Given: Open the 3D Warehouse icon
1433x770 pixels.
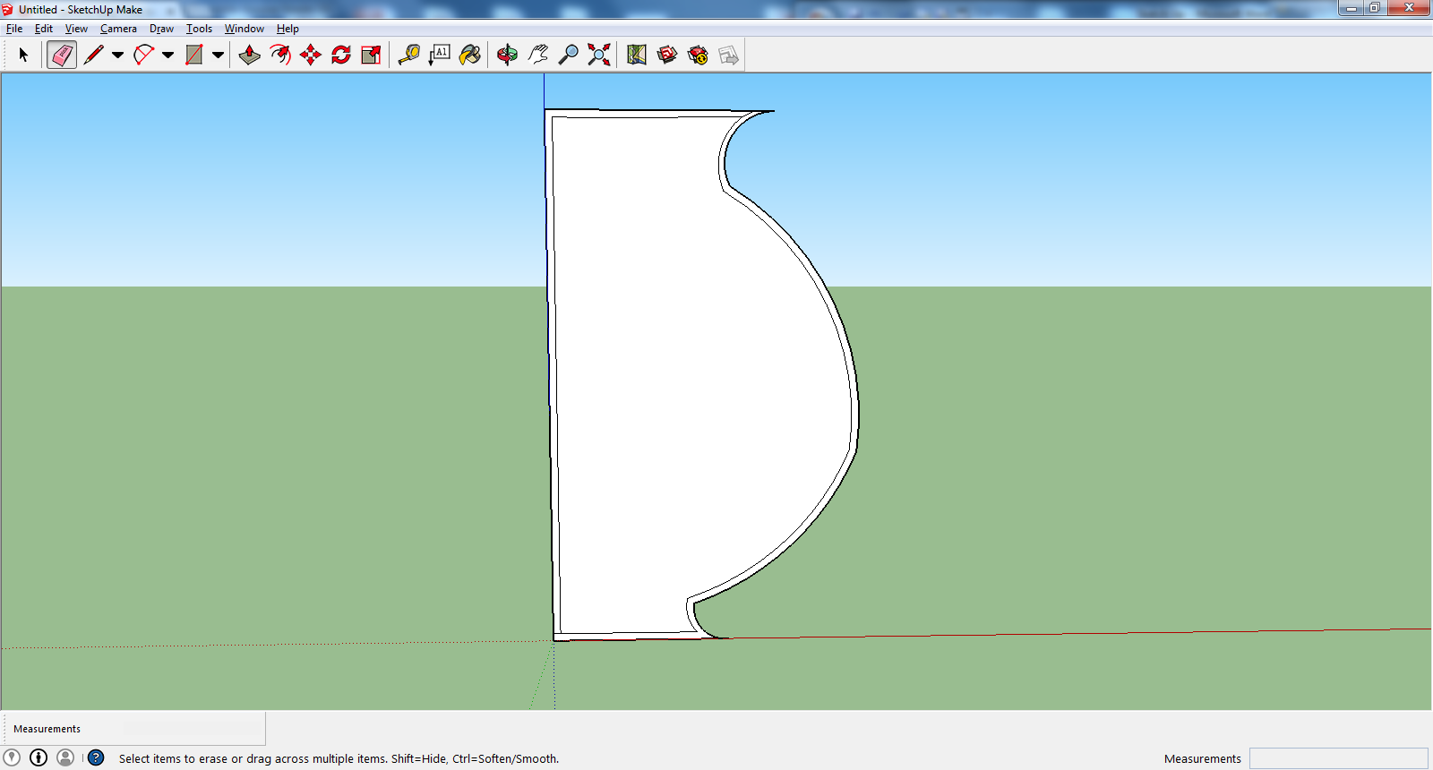Looking at the screenshot, I should coord(667,55).
